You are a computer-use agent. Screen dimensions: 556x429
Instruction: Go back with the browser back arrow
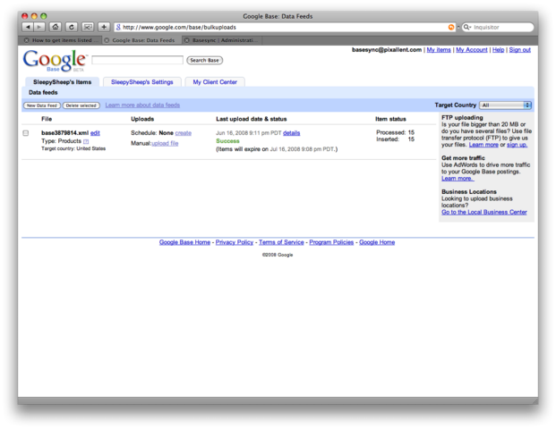point(28,27)
